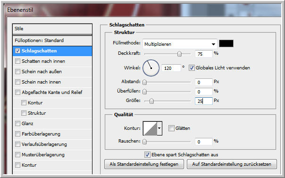Image resolution: width=285 pixels, height=178 pixels.
Task: Click the Winkel degree input field
Action: tap(171, 68)
